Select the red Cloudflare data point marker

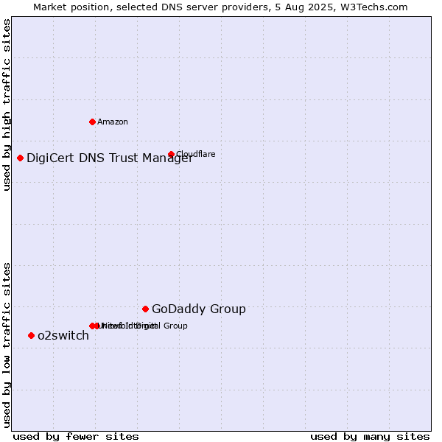pyautogui.click(x=171, y=154)
